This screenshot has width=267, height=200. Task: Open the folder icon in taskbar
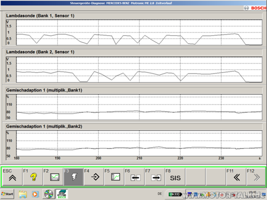[x=23, y=194]
